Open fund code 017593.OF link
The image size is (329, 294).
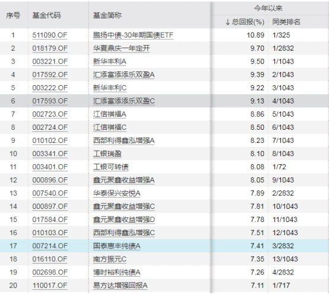pos(50,101)
